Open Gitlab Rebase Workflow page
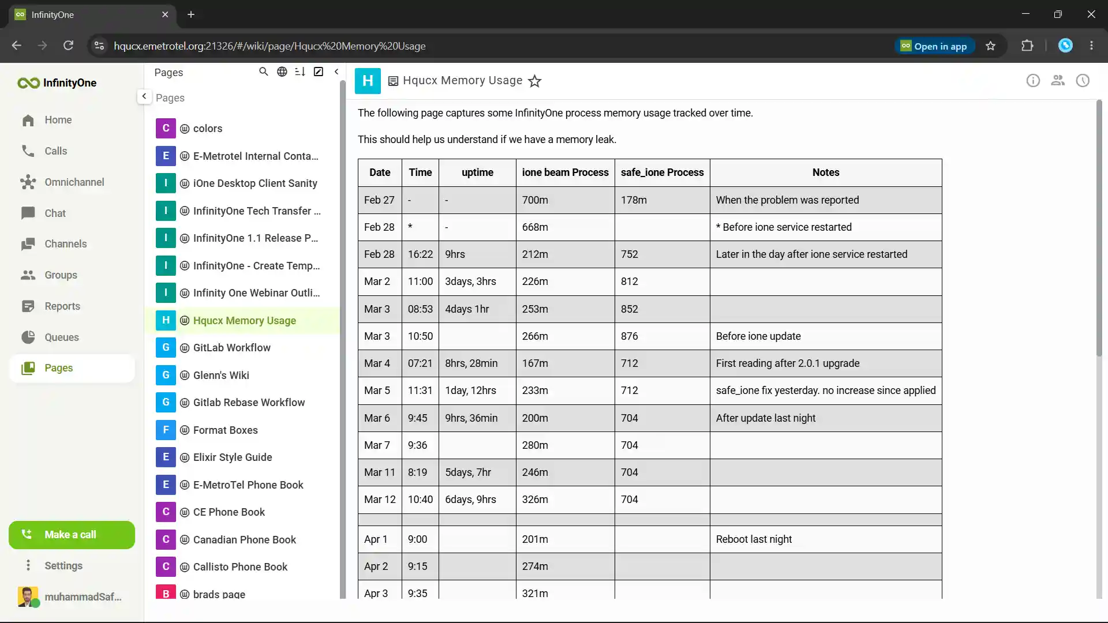Screen dimensions: 1108x623 (242, 403)
